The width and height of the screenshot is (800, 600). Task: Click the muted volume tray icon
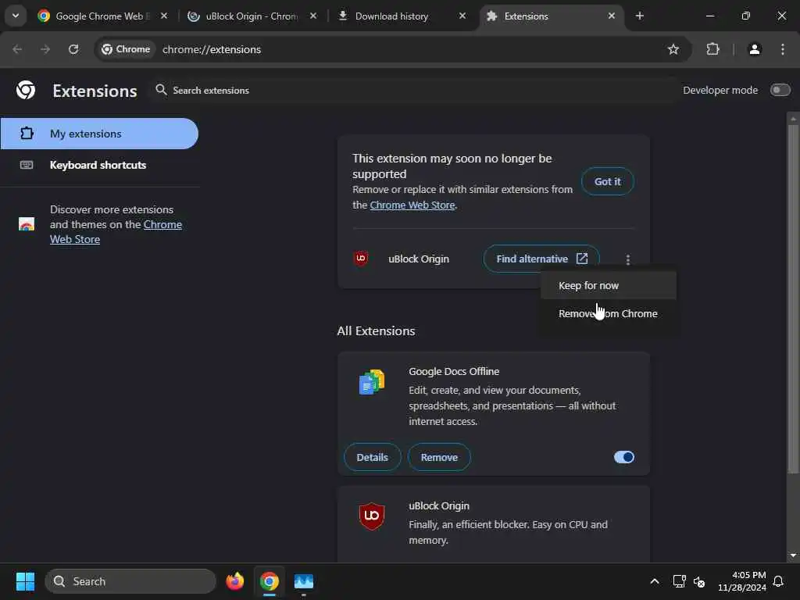point(699,581)
